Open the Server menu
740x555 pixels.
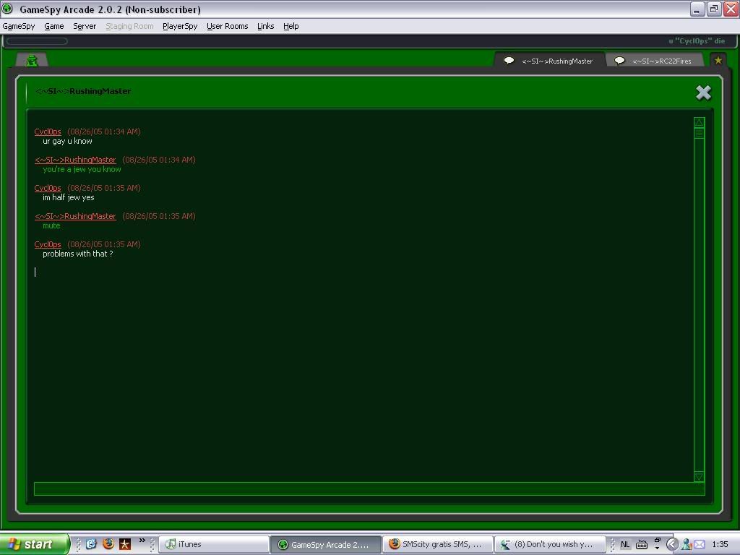click(85, 27)
